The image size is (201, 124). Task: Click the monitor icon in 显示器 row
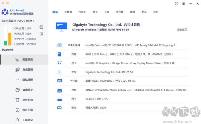tap(60, 81)
